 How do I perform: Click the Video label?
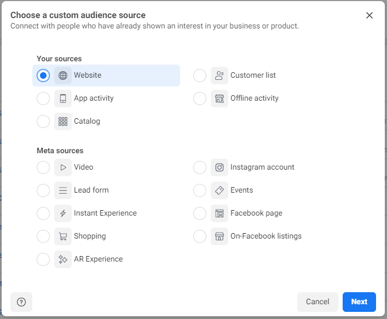pyautogui.click(x=83, y=167)
